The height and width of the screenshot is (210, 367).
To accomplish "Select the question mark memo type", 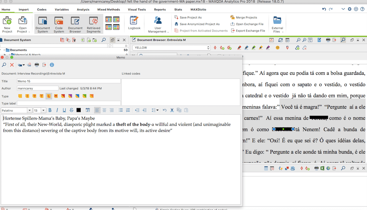I will 34,96.
